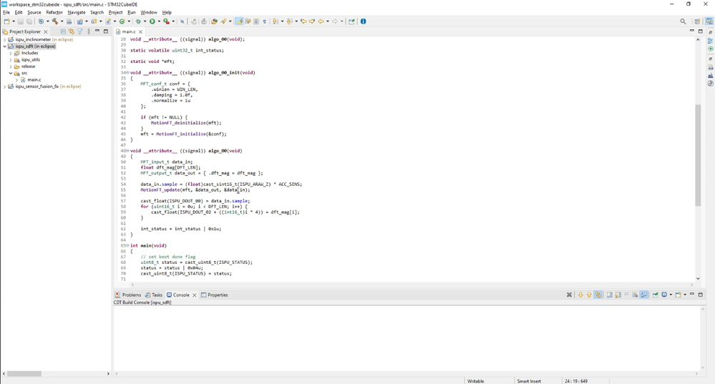
Task: Click Display Selected Console icon
Action: pyautogui.click(x=664, y=295)
